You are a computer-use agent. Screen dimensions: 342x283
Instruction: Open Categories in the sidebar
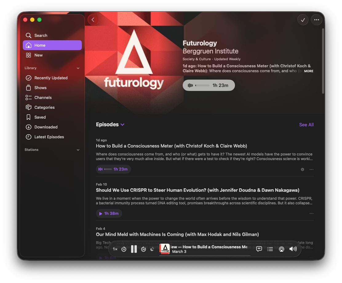52,107
